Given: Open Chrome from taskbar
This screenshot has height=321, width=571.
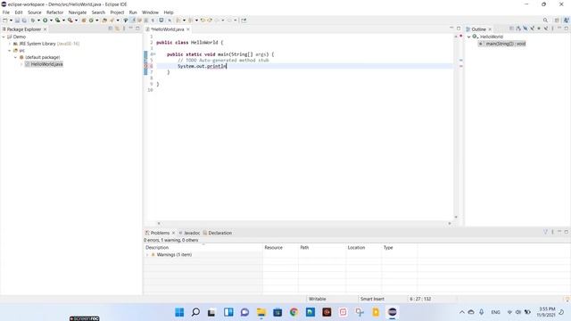Looking at the screenshot, I should click(294, 312).
